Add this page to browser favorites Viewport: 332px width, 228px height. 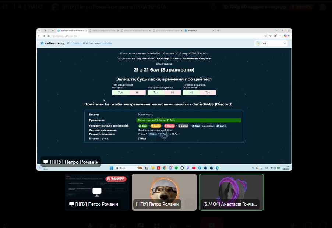(x=266, y=36)
